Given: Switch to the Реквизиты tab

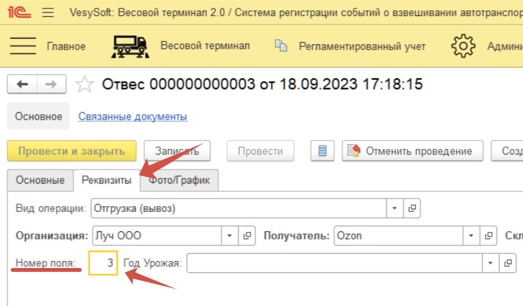Looking at the screenshot, I should point(107,180).
